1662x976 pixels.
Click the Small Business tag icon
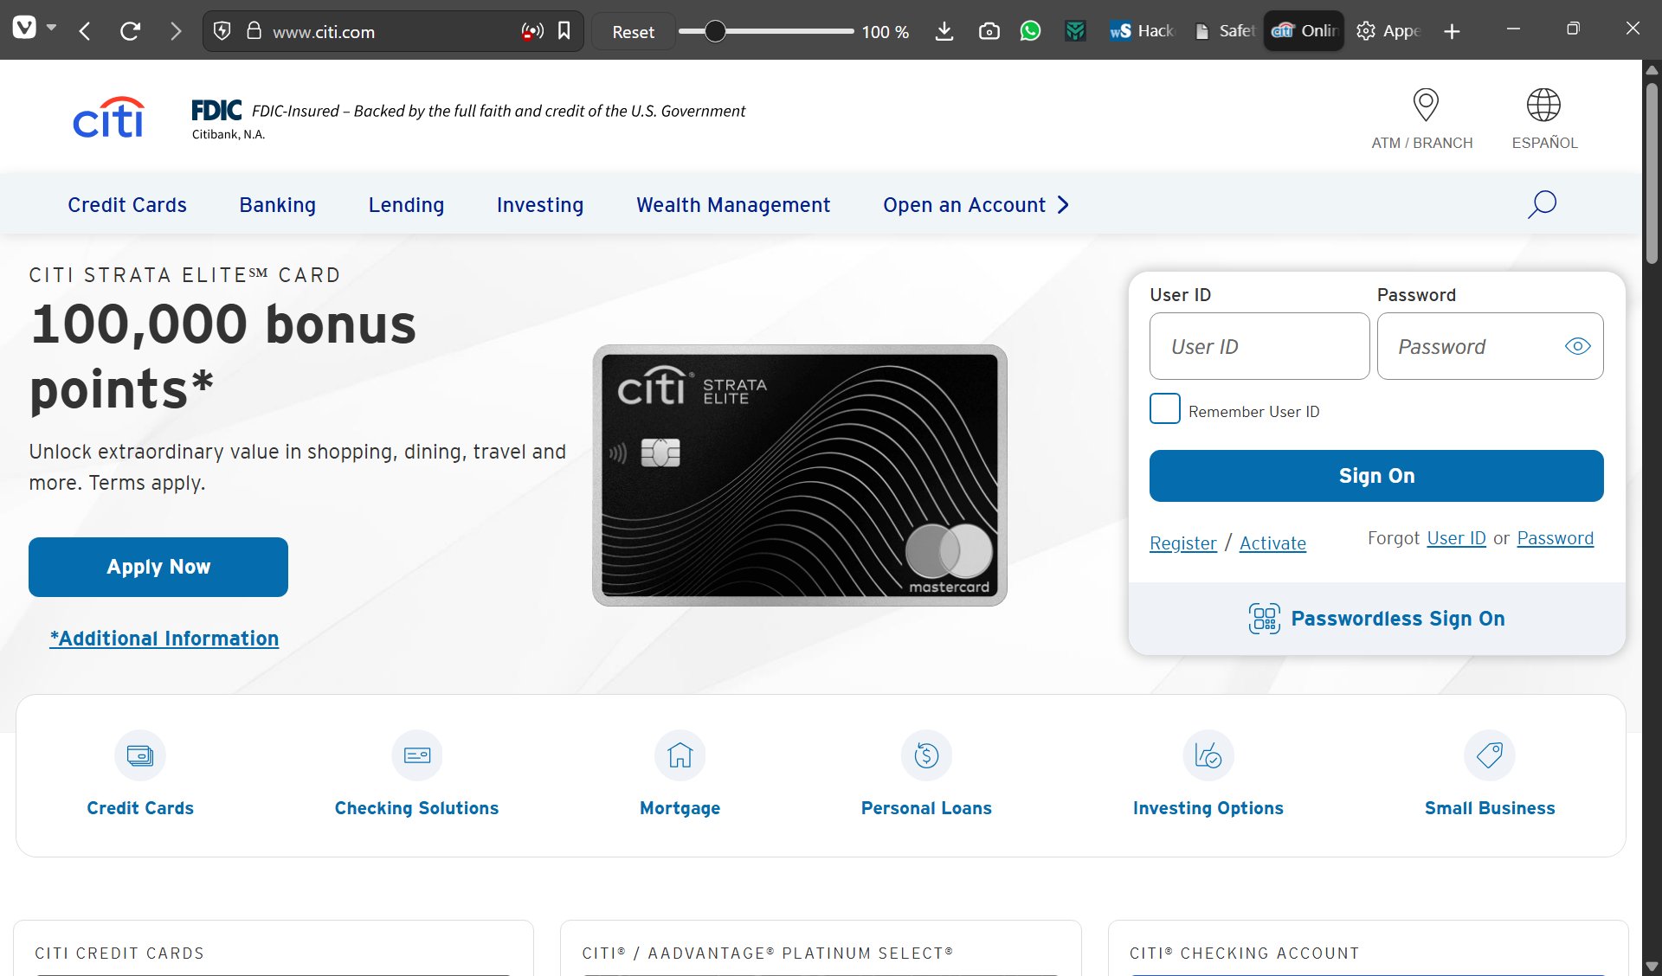click(x=1490, y=755)
